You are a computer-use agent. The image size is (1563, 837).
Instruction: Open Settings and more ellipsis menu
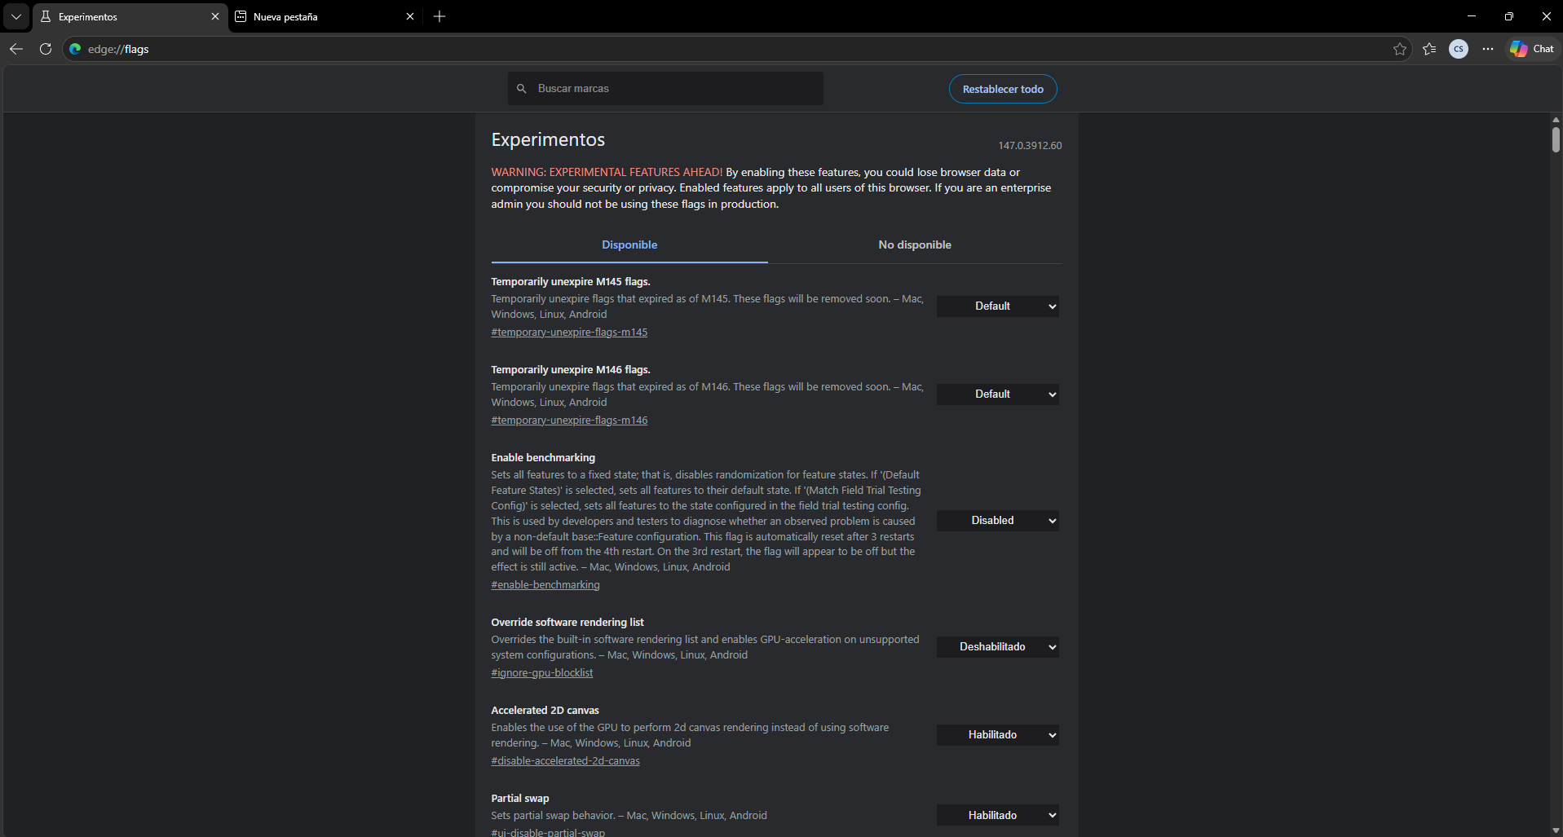point(1487,49)
